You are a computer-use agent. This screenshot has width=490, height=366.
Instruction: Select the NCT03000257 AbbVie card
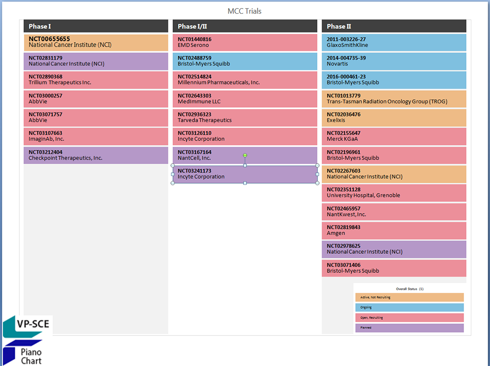coord(96,99)
